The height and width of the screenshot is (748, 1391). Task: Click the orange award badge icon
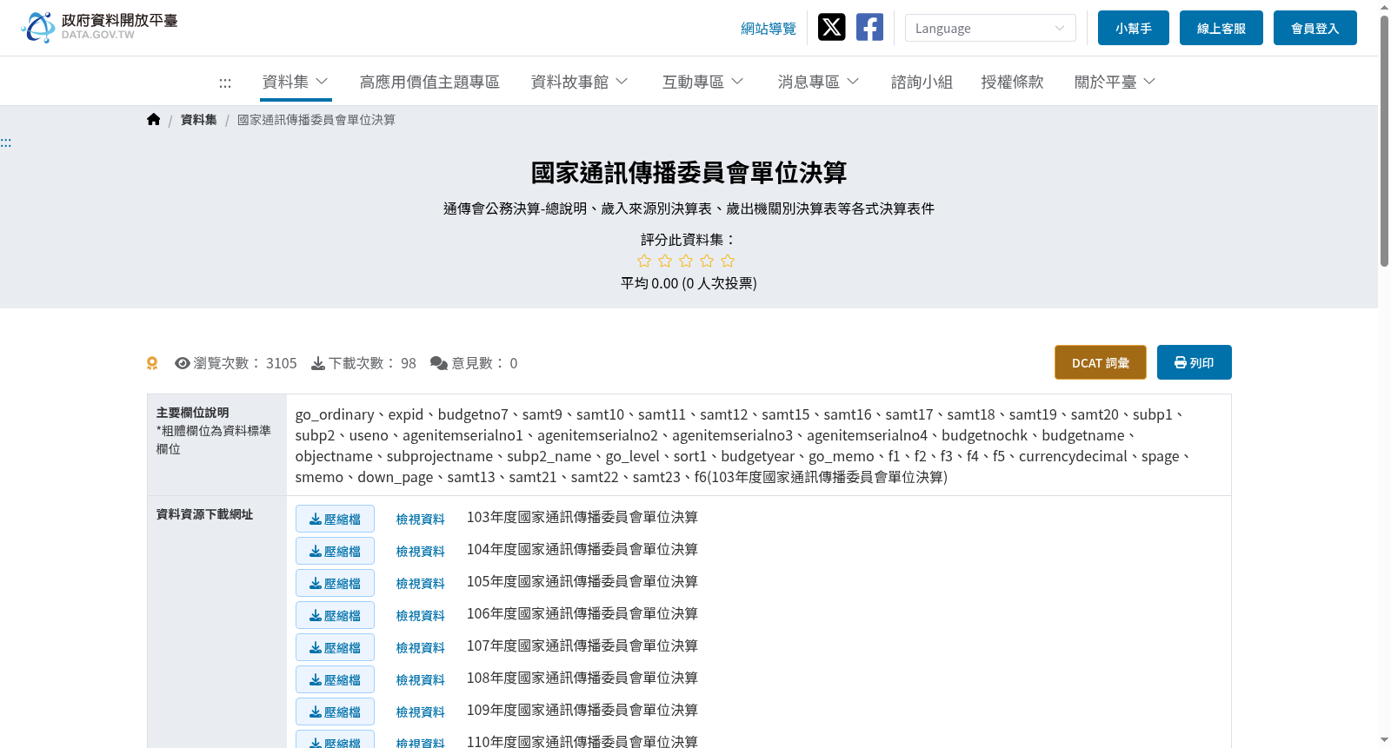[152, 363]
